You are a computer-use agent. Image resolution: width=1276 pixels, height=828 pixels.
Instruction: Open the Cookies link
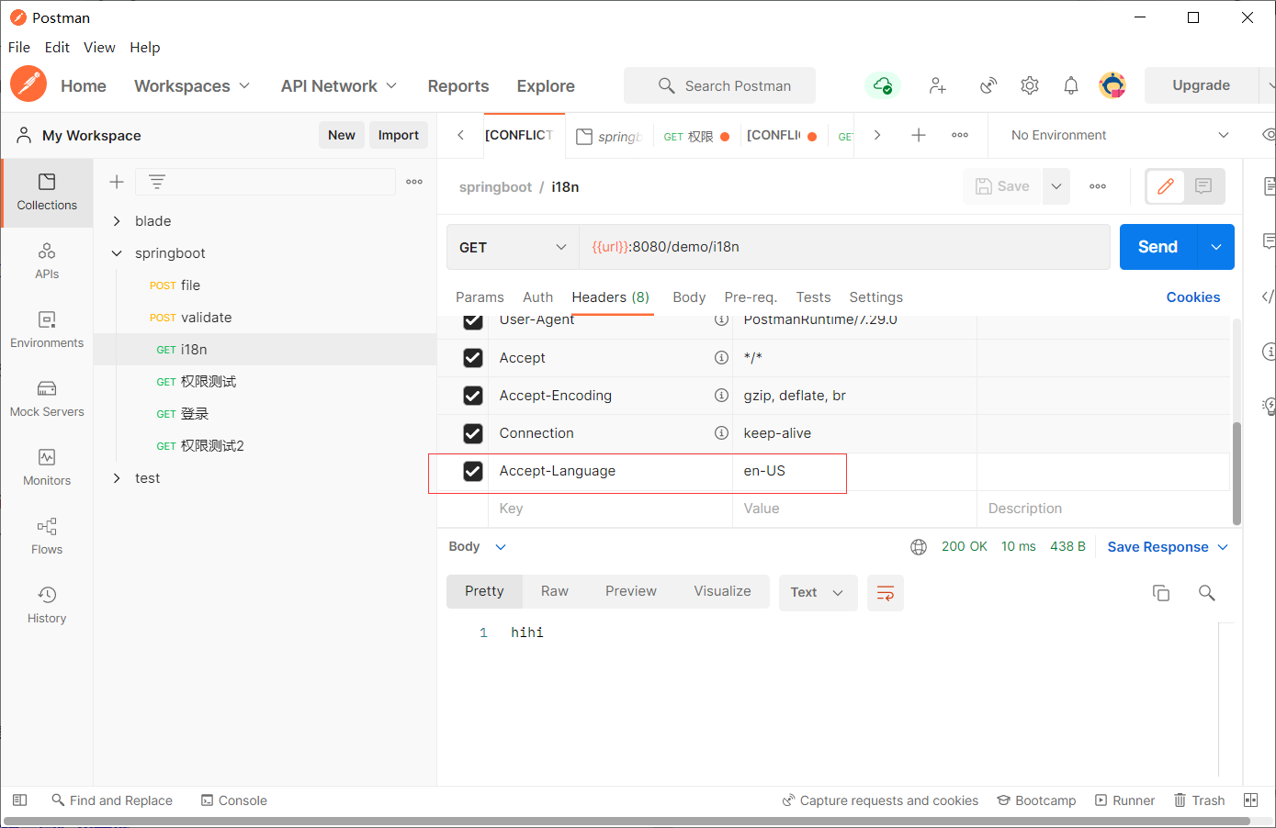click(1193, 297)
